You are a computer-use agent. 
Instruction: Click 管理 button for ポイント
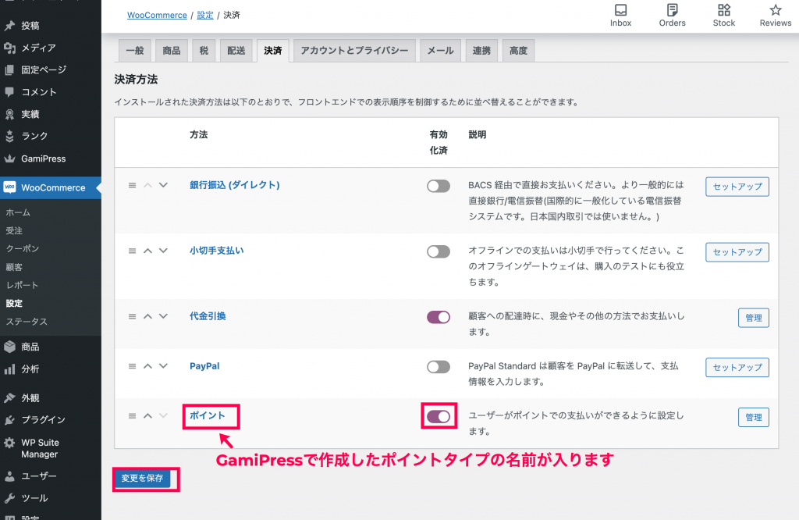point(754,417)
